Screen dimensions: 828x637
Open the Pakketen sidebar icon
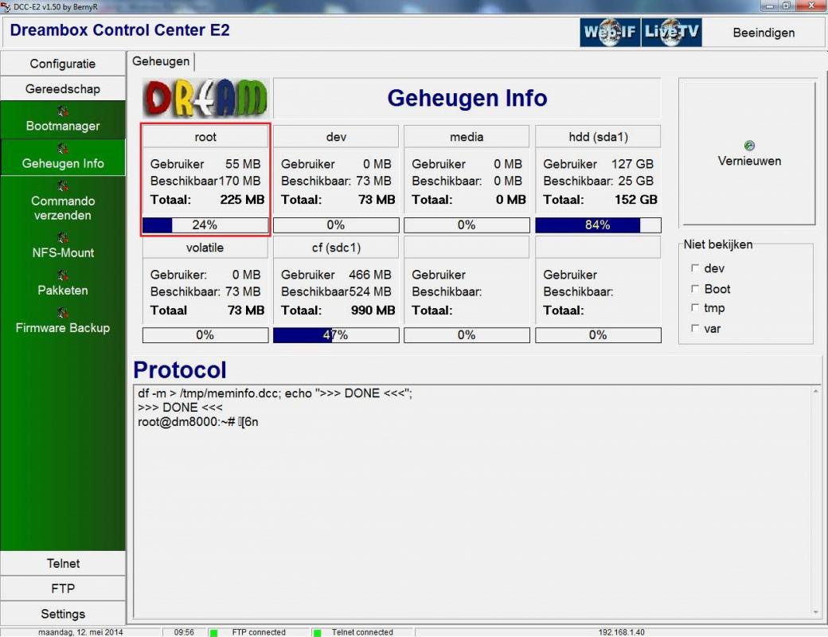pyautogui.click(x=63, y=276)
